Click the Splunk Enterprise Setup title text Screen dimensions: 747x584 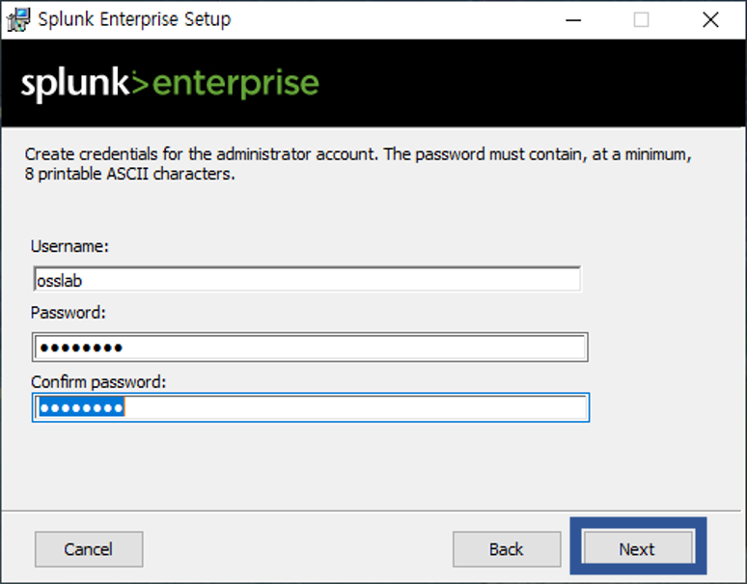pyautogui.click(x=134, y=20)
